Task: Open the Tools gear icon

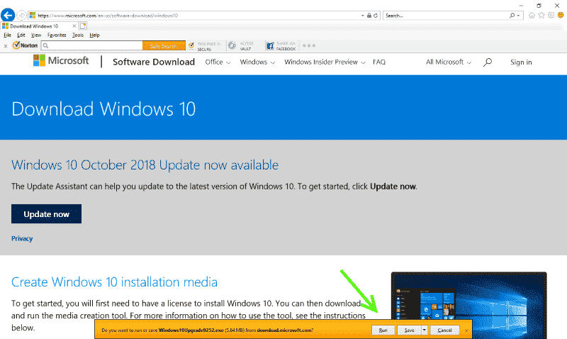Action: 551,15
